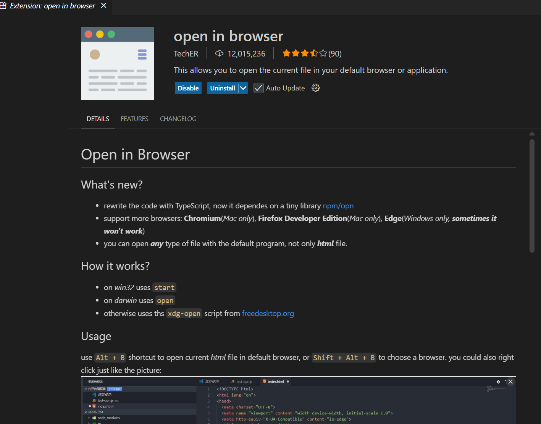Open the freedesktop.org link
The width and height of the screenshot is (541, 424).
tap(268, 313)
